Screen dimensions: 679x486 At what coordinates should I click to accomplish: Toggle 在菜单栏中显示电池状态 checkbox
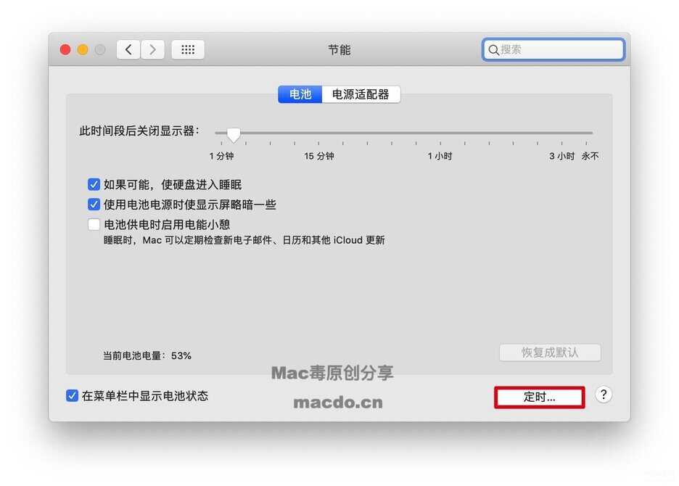pyautogui.click(x=72, y=395)
